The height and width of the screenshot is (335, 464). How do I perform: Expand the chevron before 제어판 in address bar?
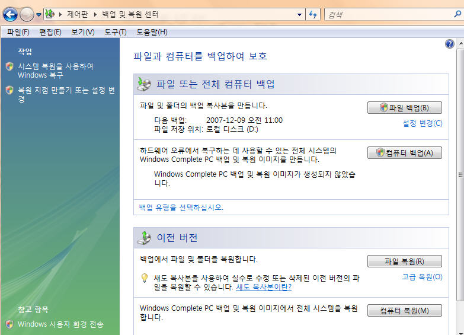point(60,14)
